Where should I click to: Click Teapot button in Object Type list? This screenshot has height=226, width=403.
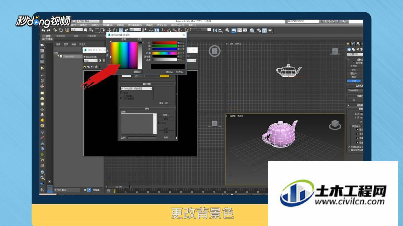pyautogui.click(x=354, y=81)
